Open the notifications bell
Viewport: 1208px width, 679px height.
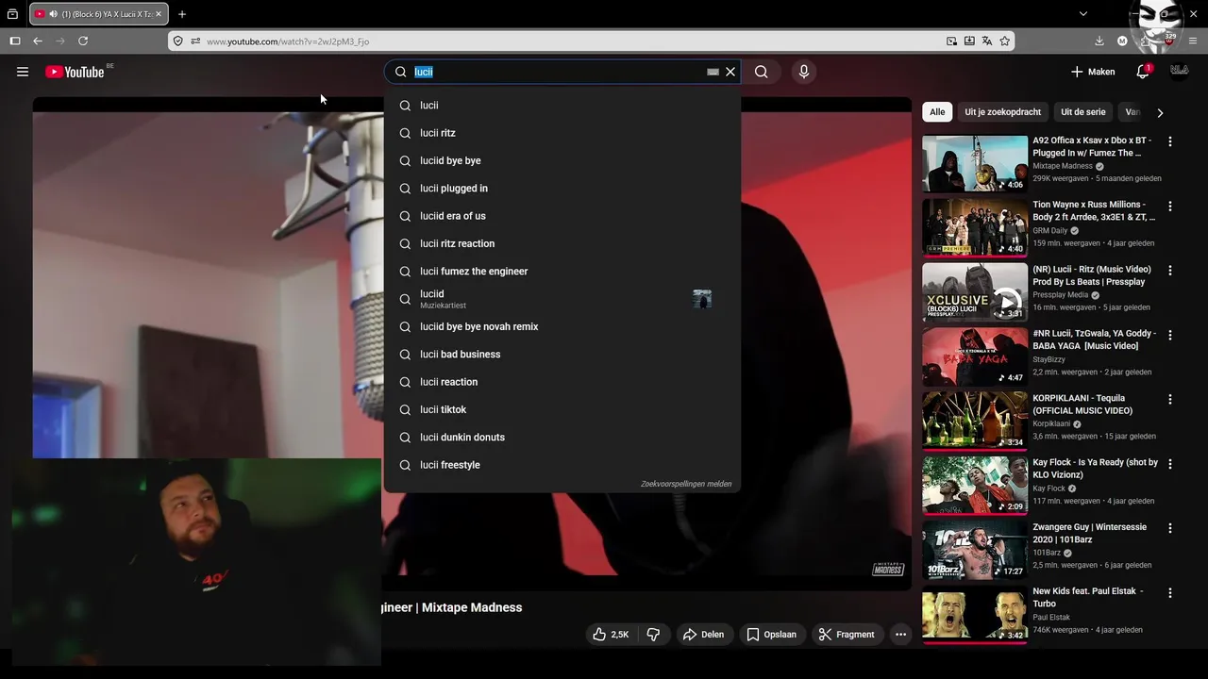tap(1143, 72)
